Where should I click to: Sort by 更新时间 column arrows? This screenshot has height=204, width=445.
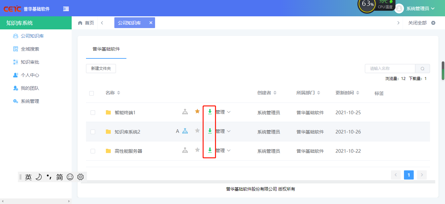click(358, 93)
